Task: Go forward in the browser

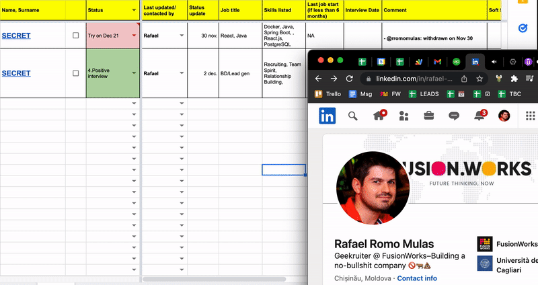Action: click(334, 79)
